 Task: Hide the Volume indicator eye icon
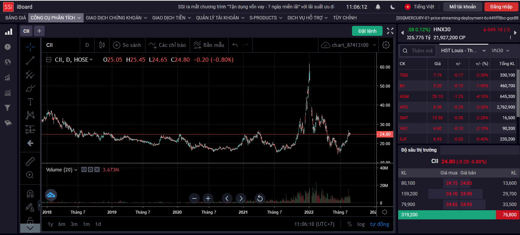pyautogui.click(x=84, y=170)
